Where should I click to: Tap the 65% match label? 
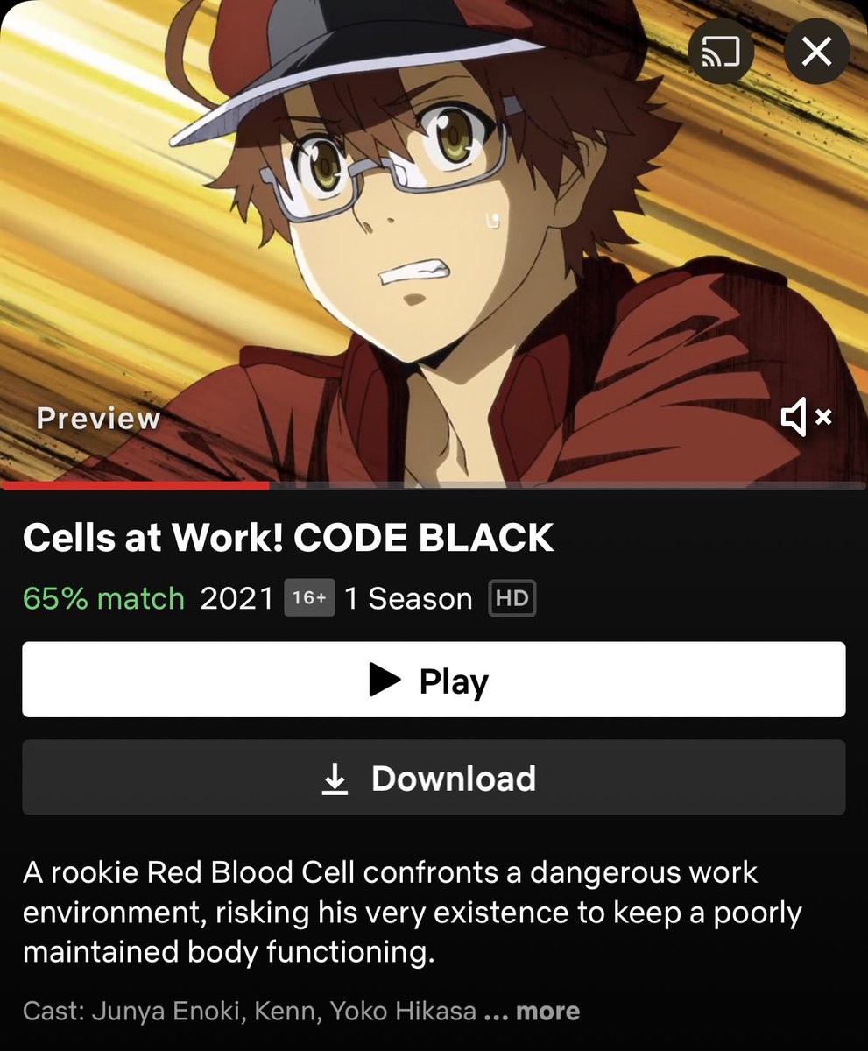103,598
